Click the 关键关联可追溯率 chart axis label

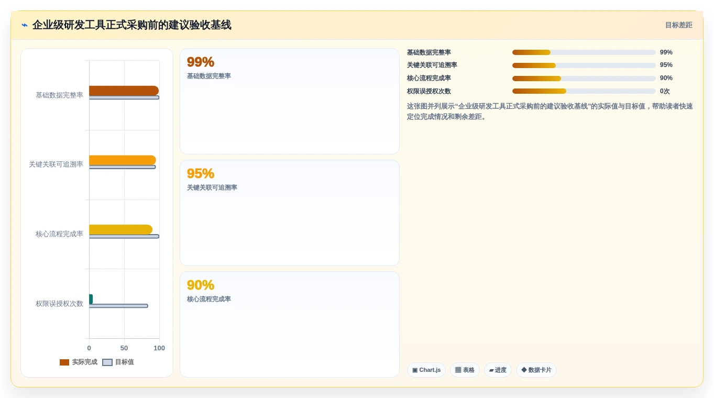56,164
